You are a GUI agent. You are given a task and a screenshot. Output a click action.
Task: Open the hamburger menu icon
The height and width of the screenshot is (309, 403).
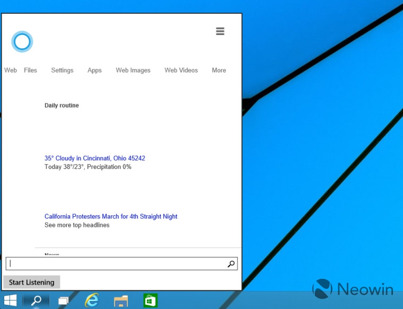click(220, 31)
